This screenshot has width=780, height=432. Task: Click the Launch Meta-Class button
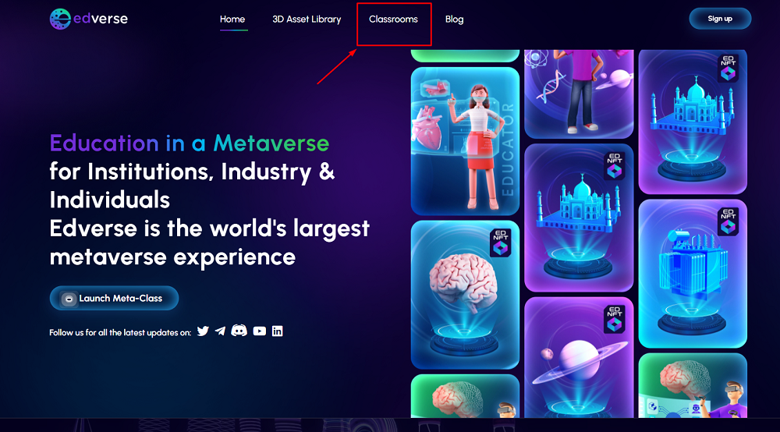click(114, 299)
